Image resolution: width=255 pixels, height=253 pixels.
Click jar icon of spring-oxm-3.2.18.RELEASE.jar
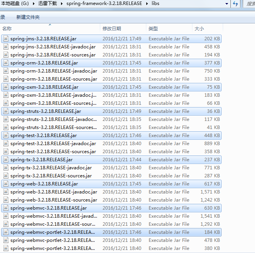point(6,87)
